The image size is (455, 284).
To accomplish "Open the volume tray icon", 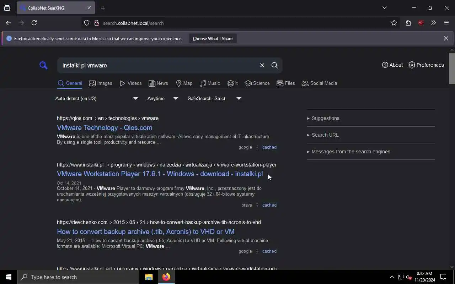I will [x=409, y=277].
